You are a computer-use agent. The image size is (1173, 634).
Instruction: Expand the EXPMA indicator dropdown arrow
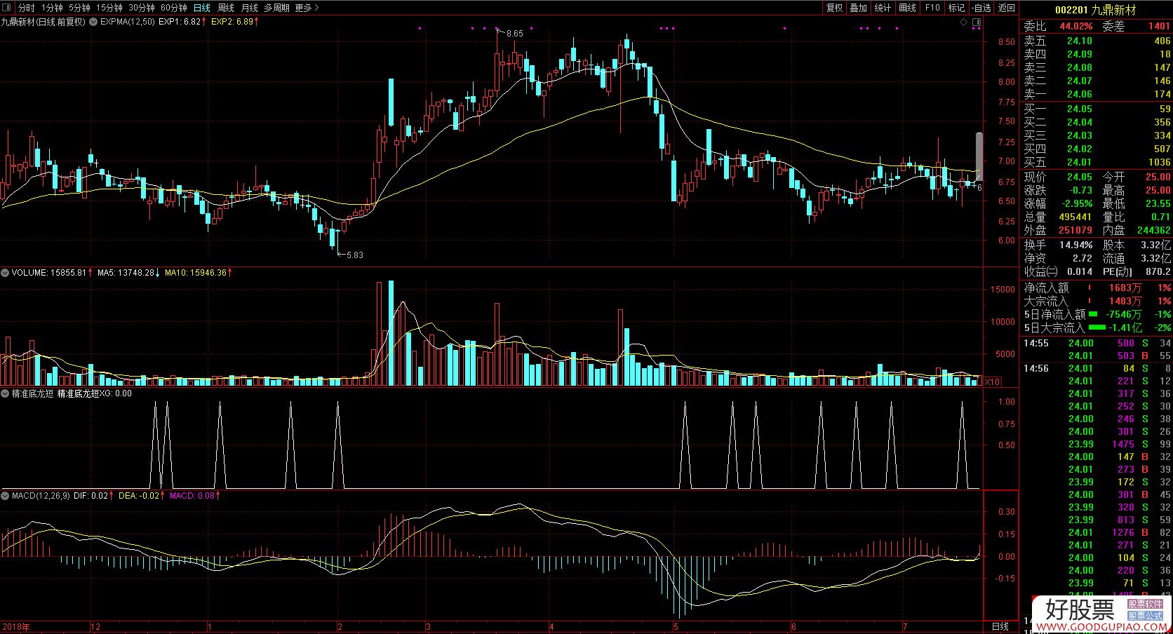click(x=94, y=22)
